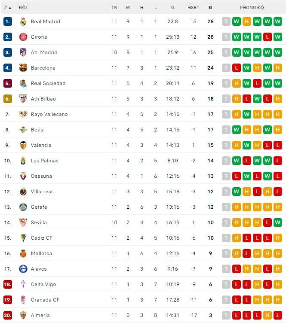Sort standings by HSBT column header

[x=193, y=8]
